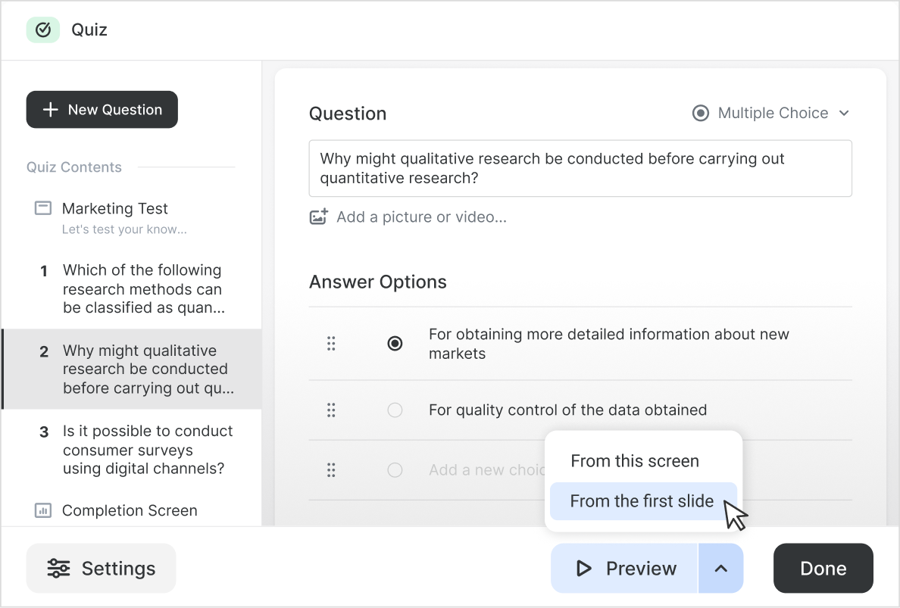Open question 1 about research methods
Image resolution: width=900 pixels, height=608 pixels.
pyautogui.click(x=142, y=289)
